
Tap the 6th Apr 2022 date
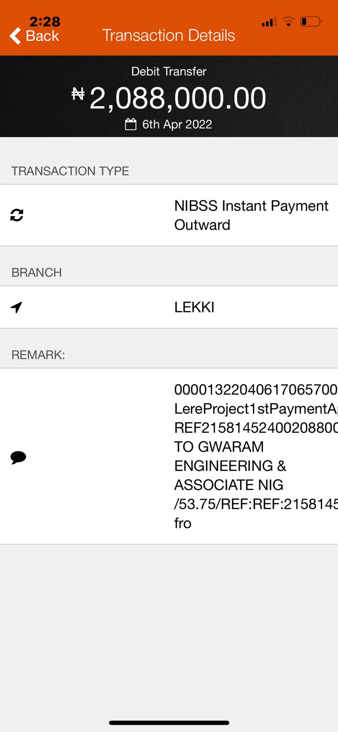[177, 124]
